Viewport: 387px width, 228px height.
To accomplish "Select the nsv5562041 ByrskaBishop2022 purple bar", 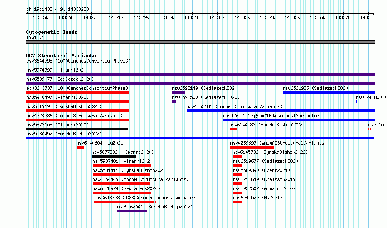I will pos(132,211).
